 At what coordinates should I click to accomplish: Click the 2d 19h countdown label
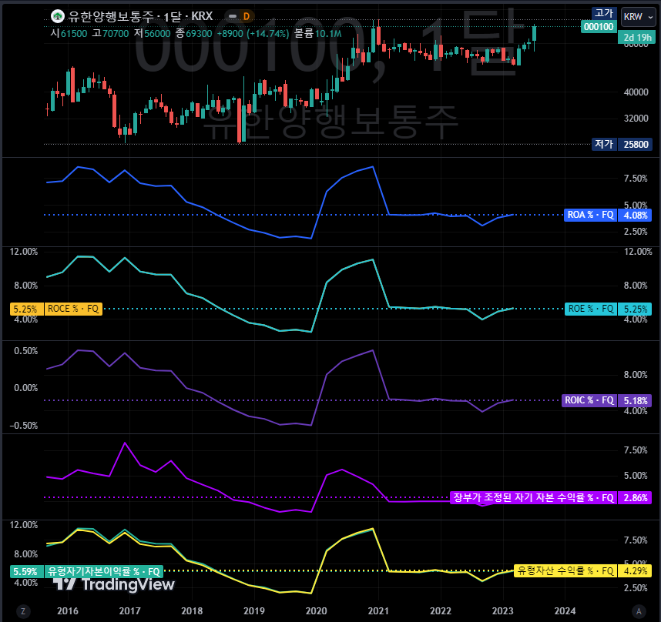pos(637,38)
